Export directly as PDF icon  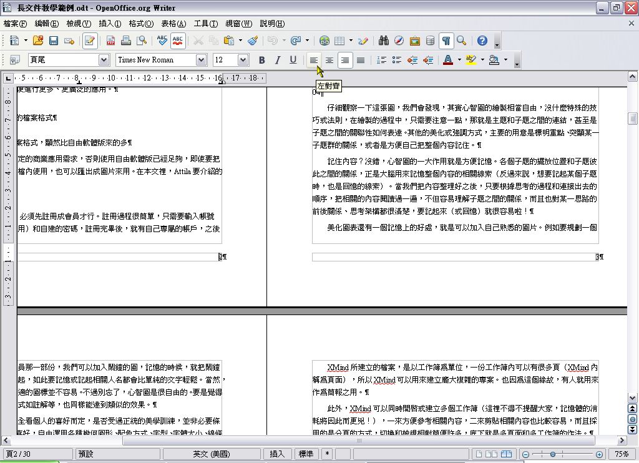pos(110,41)
